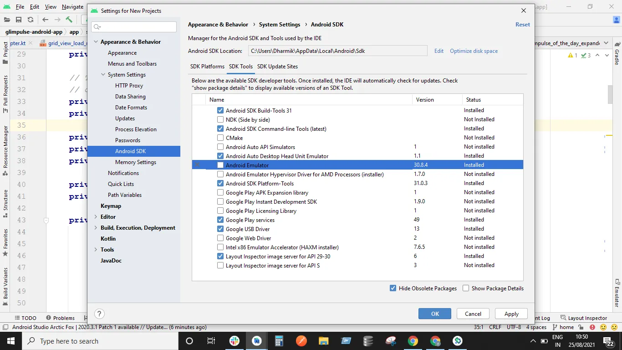This screenshot has height=350, width=622.
Task: Open File Explorer from the taskbar
Action: [324, 341]
